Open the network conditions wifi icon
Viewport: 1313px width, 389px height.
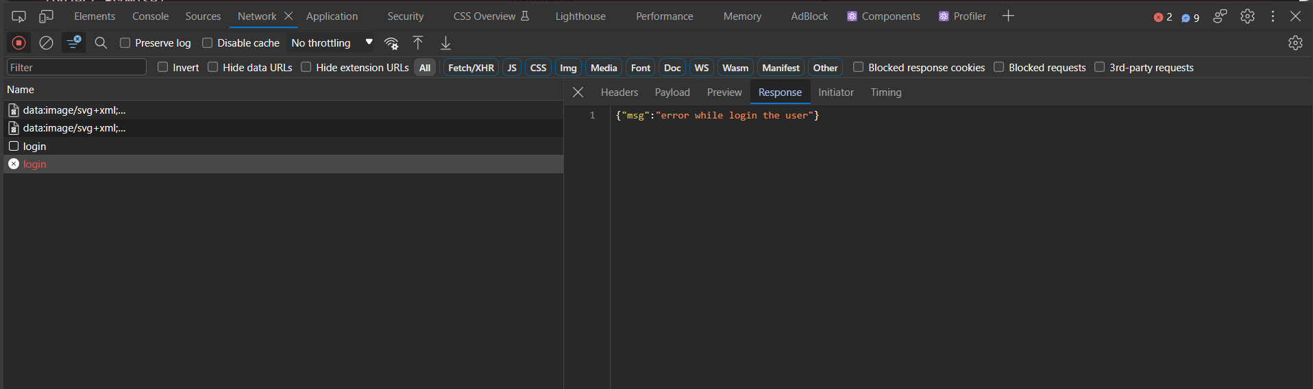tap(391, 43)
